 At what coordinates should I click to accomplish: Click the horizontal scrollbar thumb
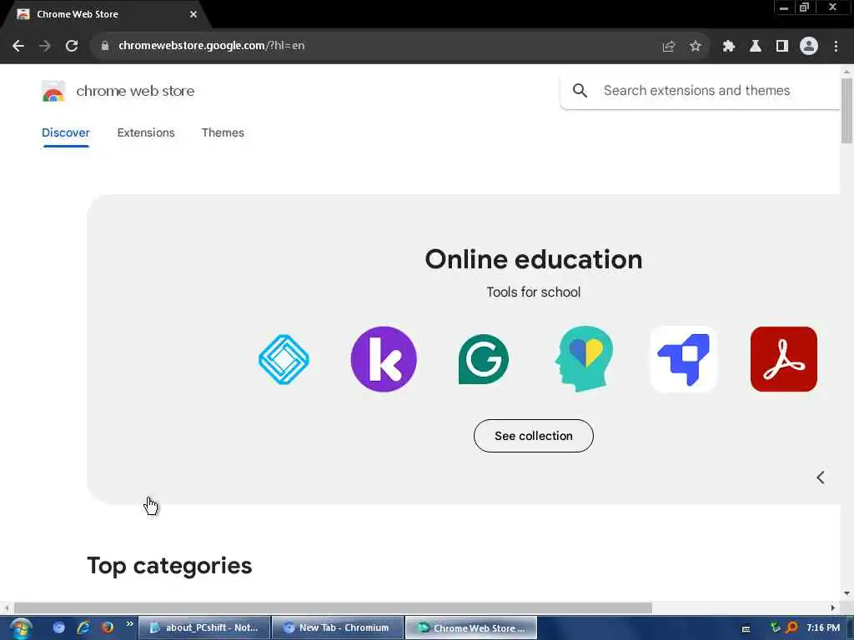333,607
